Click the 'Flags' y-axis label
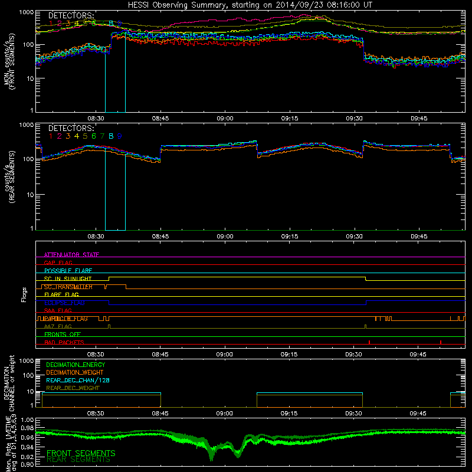Viewport: 472px width, 472px height. coord(24,294)
